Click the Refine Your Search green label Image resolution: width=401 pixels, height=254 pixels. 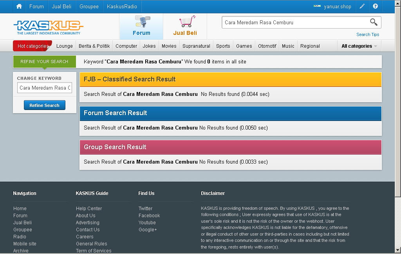point(45,61)
